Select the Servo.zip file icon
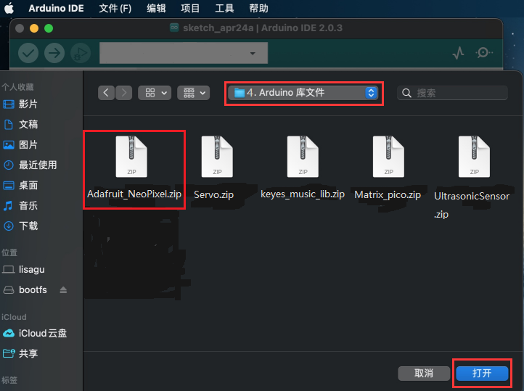Viewport: 524px width, 391px height. pyautogui.click(x=217, y=156)
